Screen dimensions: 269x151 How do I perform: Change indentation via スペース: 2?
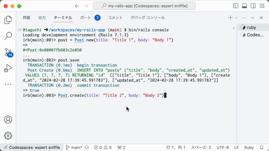(201, 147)
